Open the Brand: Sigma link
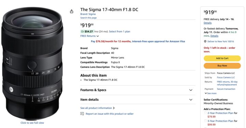Viewport: 246px width, 128px height. point(88,14)
